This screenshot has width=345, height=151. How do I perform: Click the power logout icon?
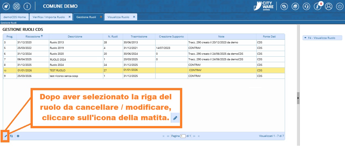pyautogui.click(x=339, y=6)
